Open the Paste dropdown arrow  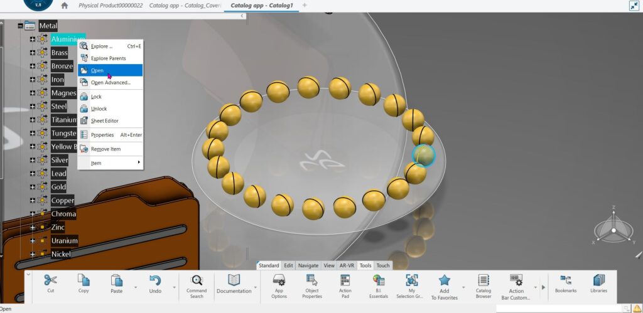click(x=135, y=288)
